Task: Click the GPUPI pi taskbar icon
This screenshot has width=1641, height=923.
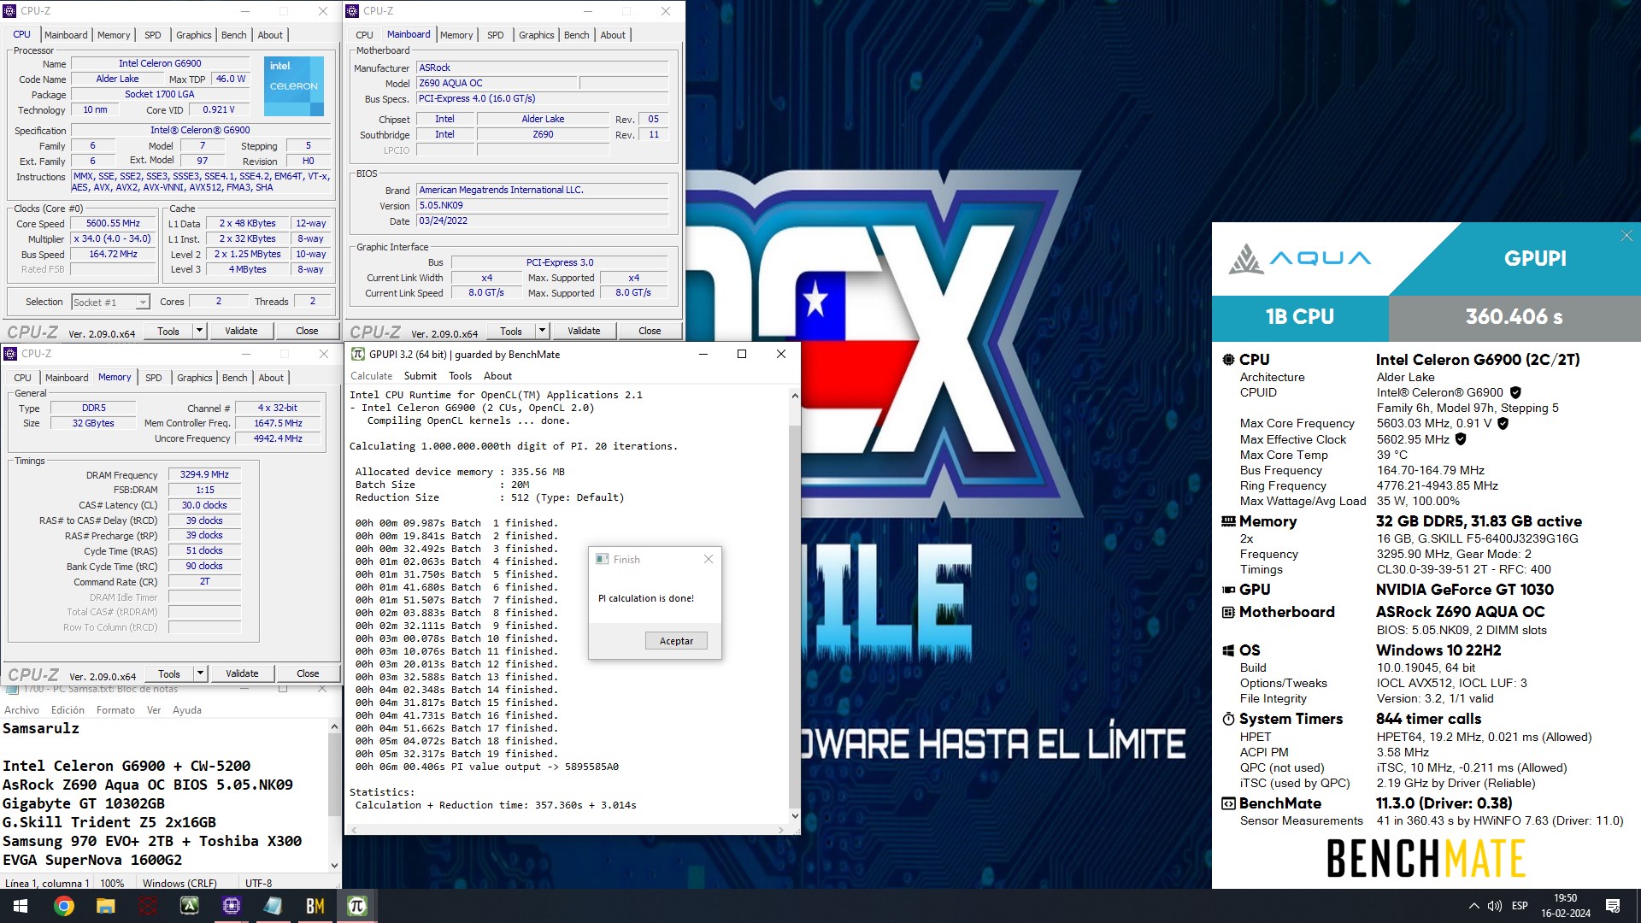Action: tap(357, 906)
